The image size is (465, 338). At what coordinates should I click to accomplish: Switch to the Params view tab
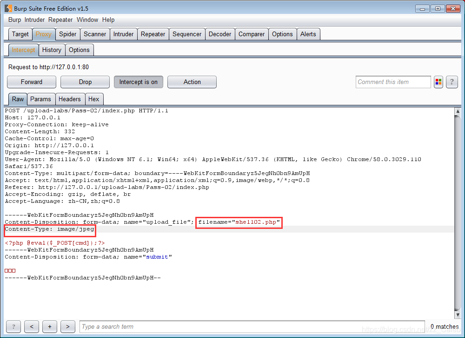point(40,99)
